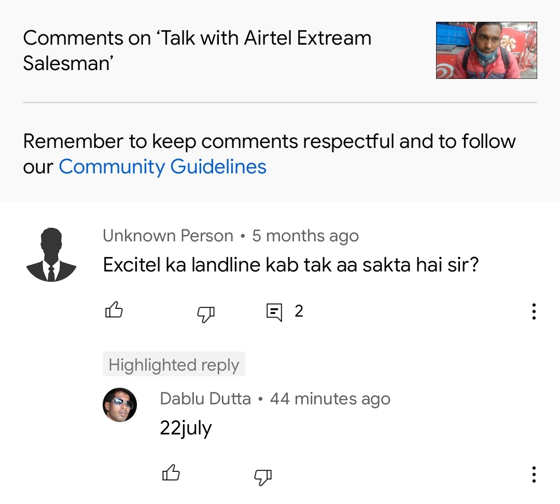Click the '44 minutes ago' timestamp

click(x=330, y=399)
